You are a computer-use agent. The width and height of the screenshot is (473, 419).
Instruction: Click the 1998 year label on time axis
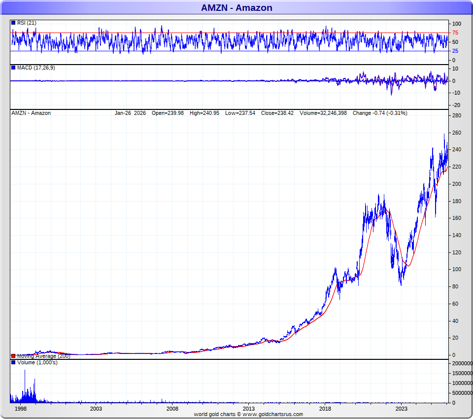[20, 409]
